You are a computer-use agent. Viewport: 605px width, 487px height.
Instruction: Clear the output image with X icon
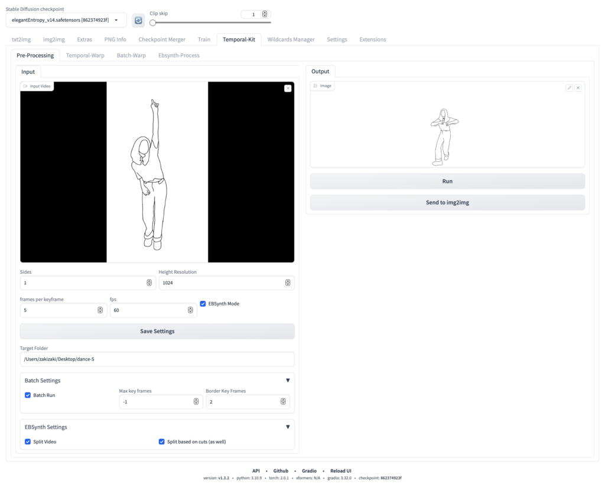pyautogui.click(x=578, y=87)
